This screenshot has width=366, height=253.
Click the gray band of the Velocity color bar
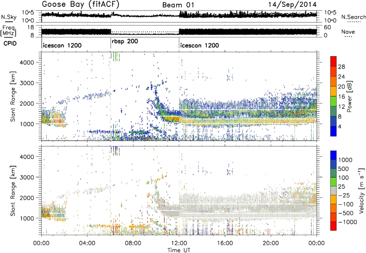pos(334,190)
